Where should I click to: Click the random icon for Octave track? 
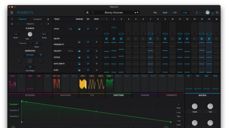point(79,58)
